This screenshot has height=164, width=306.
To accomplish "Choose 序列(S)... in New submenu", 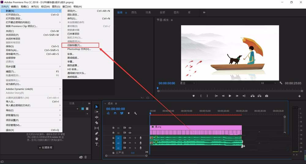I will point(88,19).
